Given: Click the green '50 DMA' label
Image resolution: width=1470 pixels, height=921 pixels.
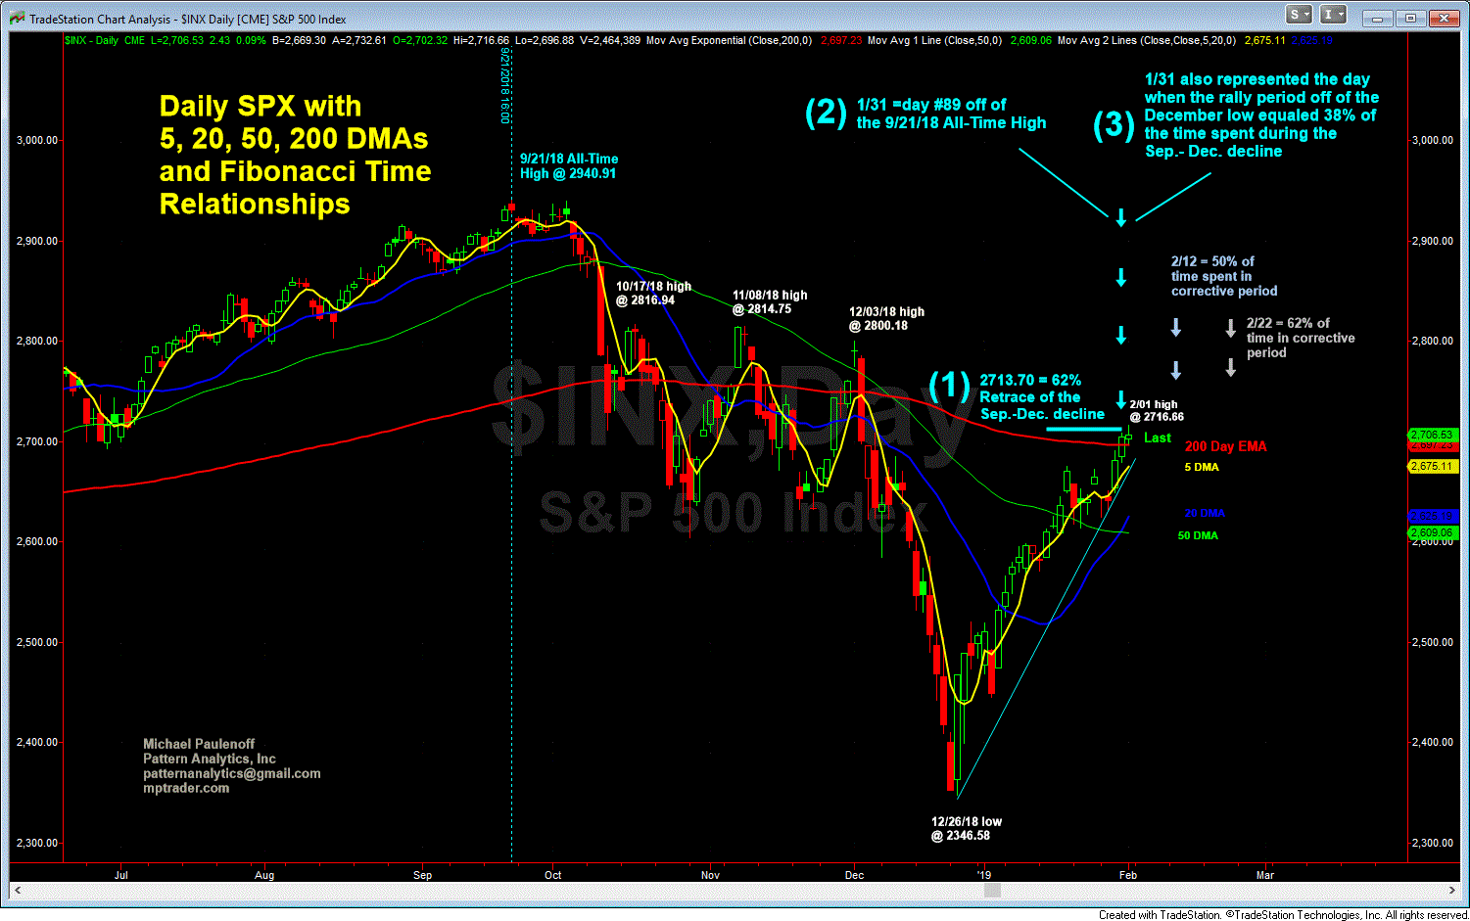Looking at the screenshot, I should (1198, 535).
